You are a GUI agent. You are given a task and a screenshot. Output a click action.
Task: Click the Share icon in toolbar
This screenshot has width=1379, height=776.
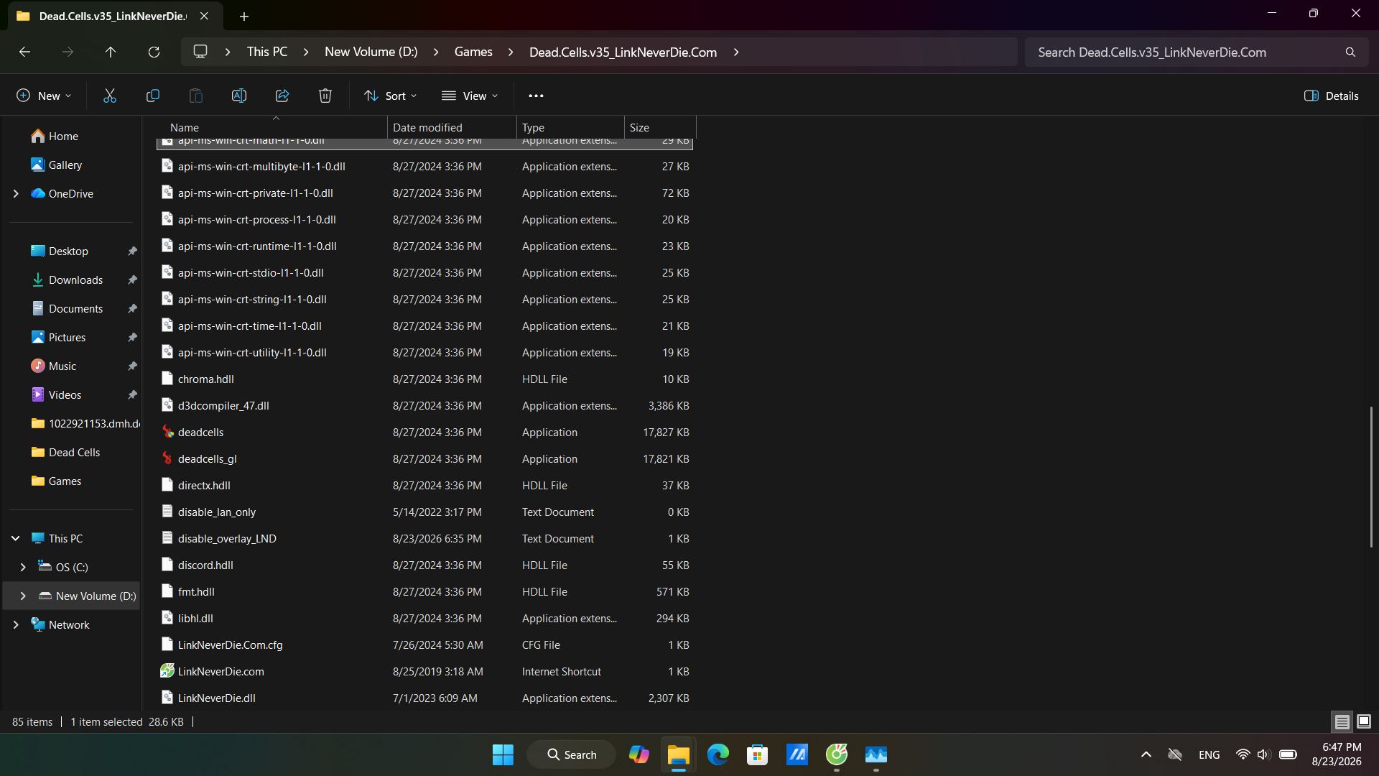pyautogui.click(x=282, y=96)
